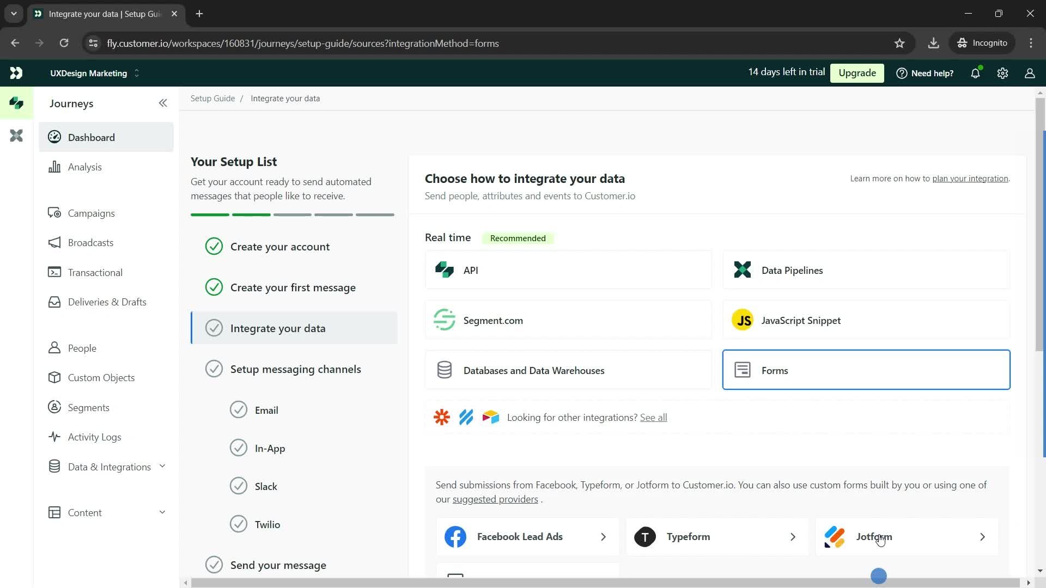The height and width of the screenshot is (588, 1046).
Task: Toggle the Integrate your data checklist item
Action: point(214,328)
